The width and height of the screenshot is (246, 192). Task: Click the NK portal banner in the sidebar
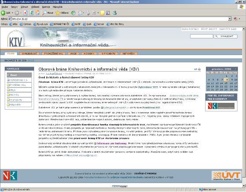click(221, 106)
